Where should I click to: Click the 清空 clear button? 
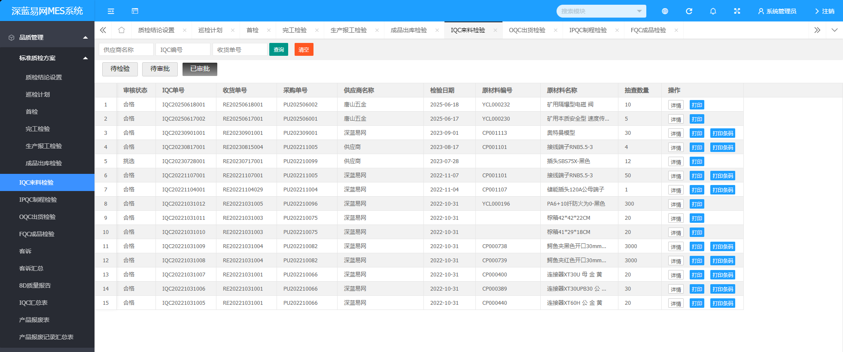point(304,49)
